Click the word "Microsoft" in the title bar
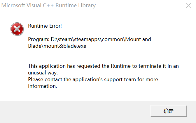The height and width of the screenshot is (123, 196). point(13,6)
